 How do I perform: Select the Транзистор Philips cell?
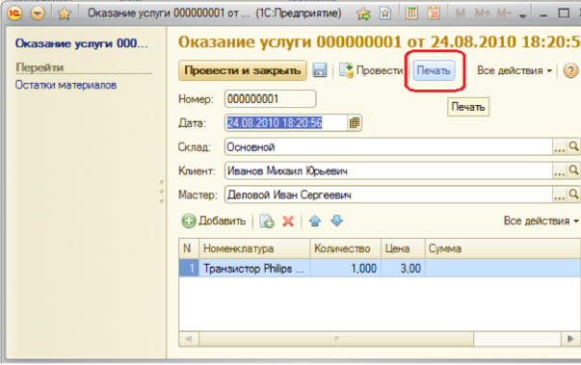click(x=254, y=268)
